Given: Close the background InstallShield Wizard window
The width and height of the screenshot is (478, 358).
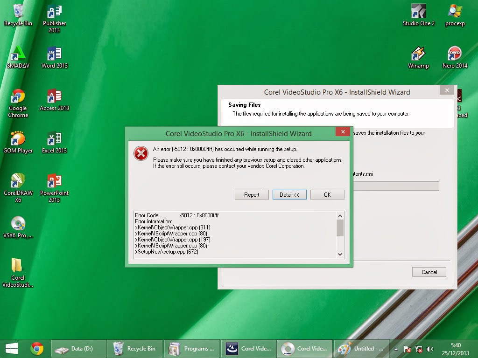Looking at the screenshot, I should (447, 90).
